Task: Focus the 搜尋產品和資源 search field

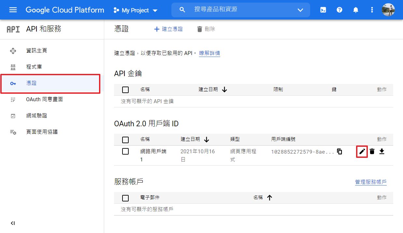Action: (x=240, y=10)
